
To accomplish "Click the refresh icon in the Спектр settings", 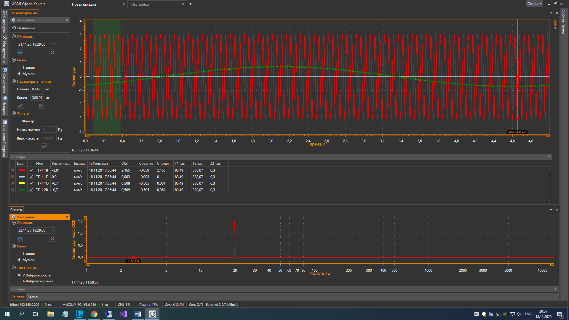I will [20, 239].
